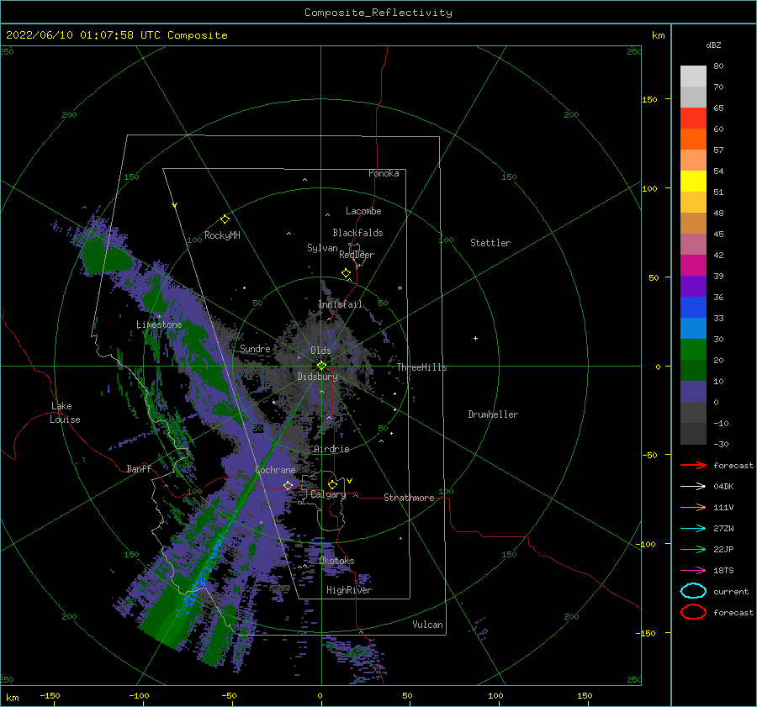
Task: Click the yellow diamond marker over Calgary
Action: pyautogui.click(x=332, y=484)
